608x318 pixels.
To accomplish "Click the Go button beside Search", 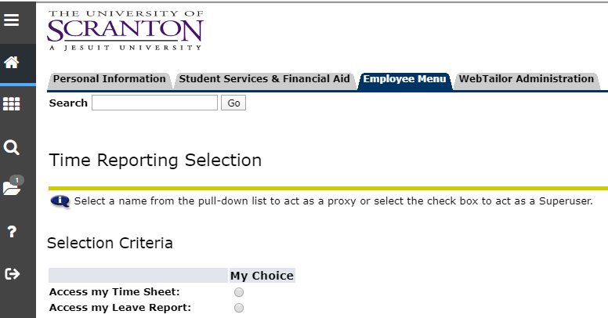I will coord(233,103).
